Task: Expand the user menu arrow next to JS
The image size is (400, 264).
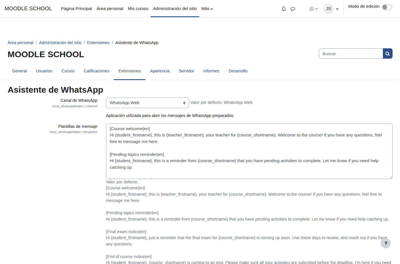Action: click(x=337, y=9)
